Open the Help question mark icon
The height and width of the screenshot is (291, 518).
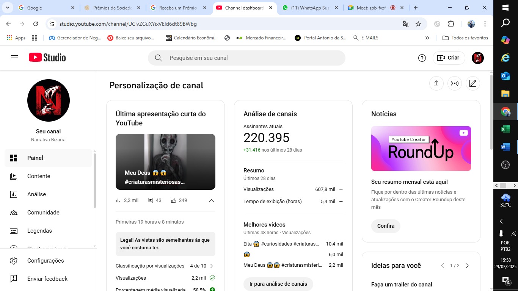(x=422, y=58)
